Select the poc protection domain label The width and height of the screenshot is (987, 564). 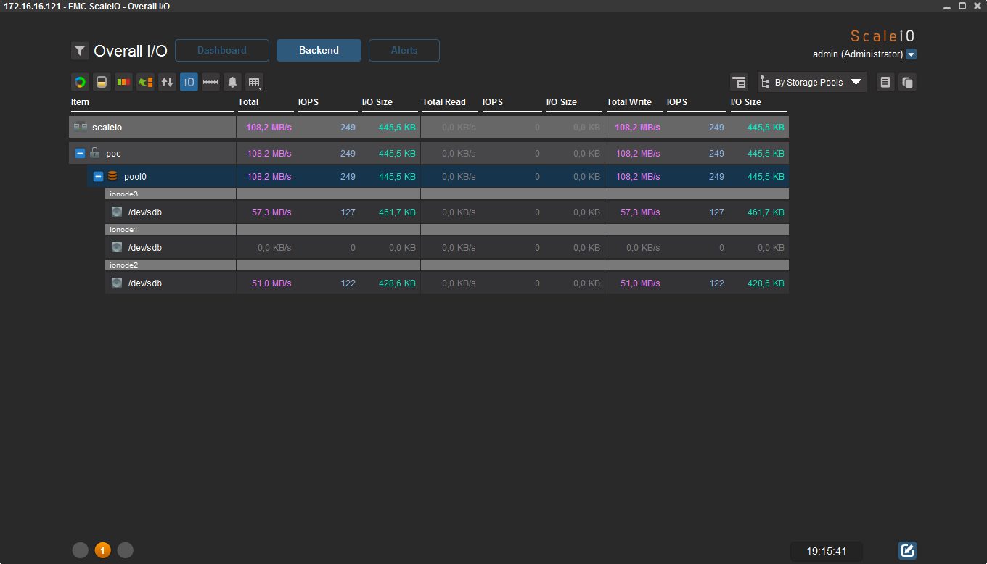coord(113,154)
